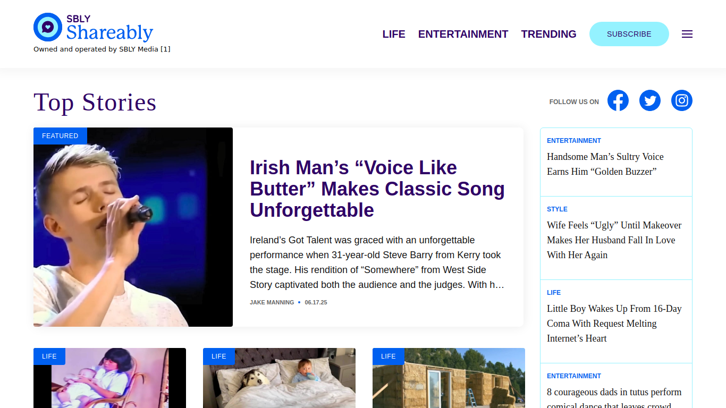This screenshot has height=408, width=726.
Task: Open the Irish Man's Voice Like Butter headline
Action: pos(377,189)
